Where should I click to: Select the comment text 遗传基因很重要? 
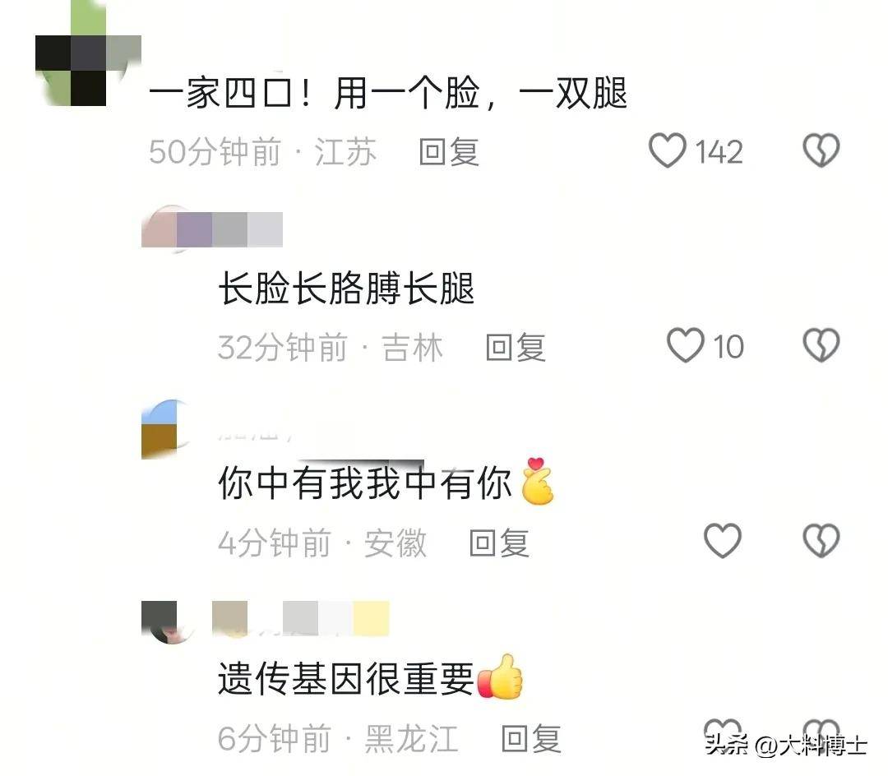pos(346,679)
